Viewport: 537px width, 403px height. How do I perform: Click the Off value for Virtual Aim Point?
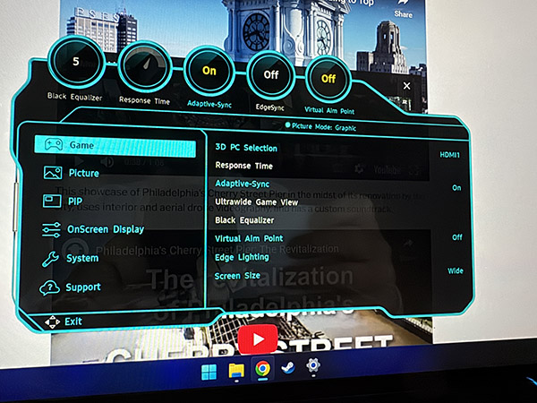tap(457, 237)
